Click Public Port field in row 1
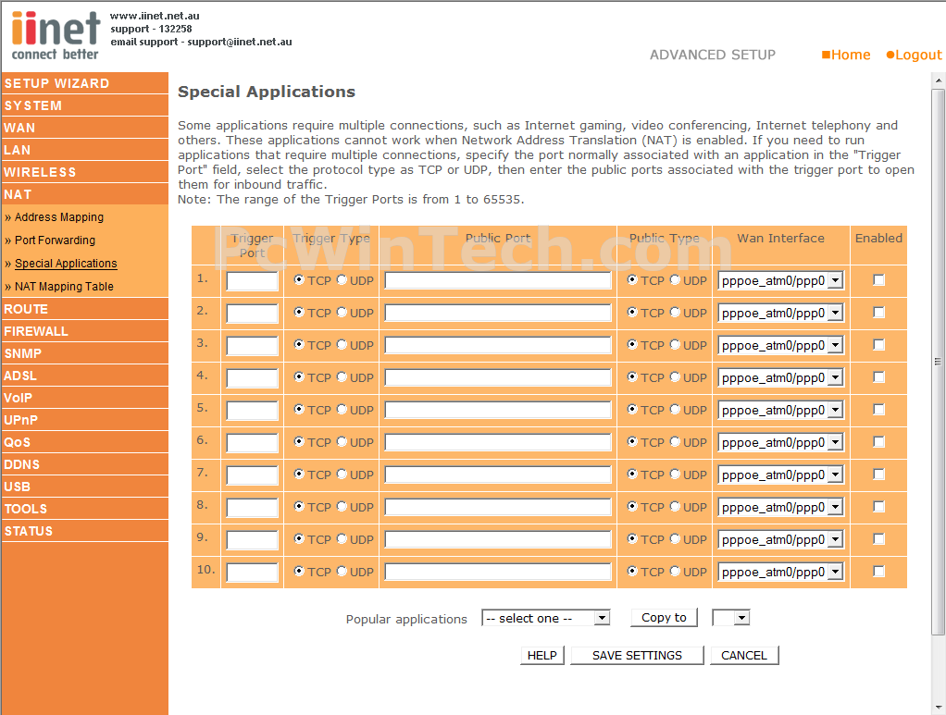 (x=498, y=280)
